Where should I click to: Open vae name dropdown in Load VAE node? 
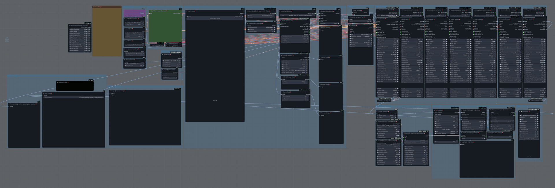pos(134,45)
